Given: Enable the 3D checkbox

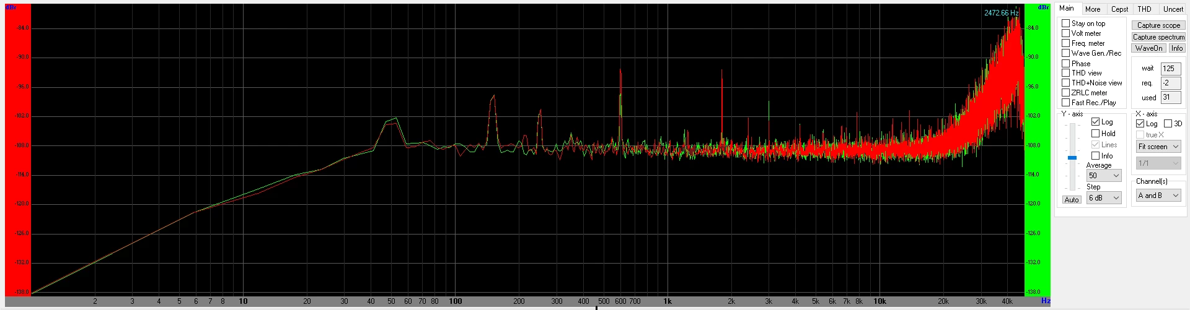Looking at the screenshot, I should click(x=1168, y=124).
